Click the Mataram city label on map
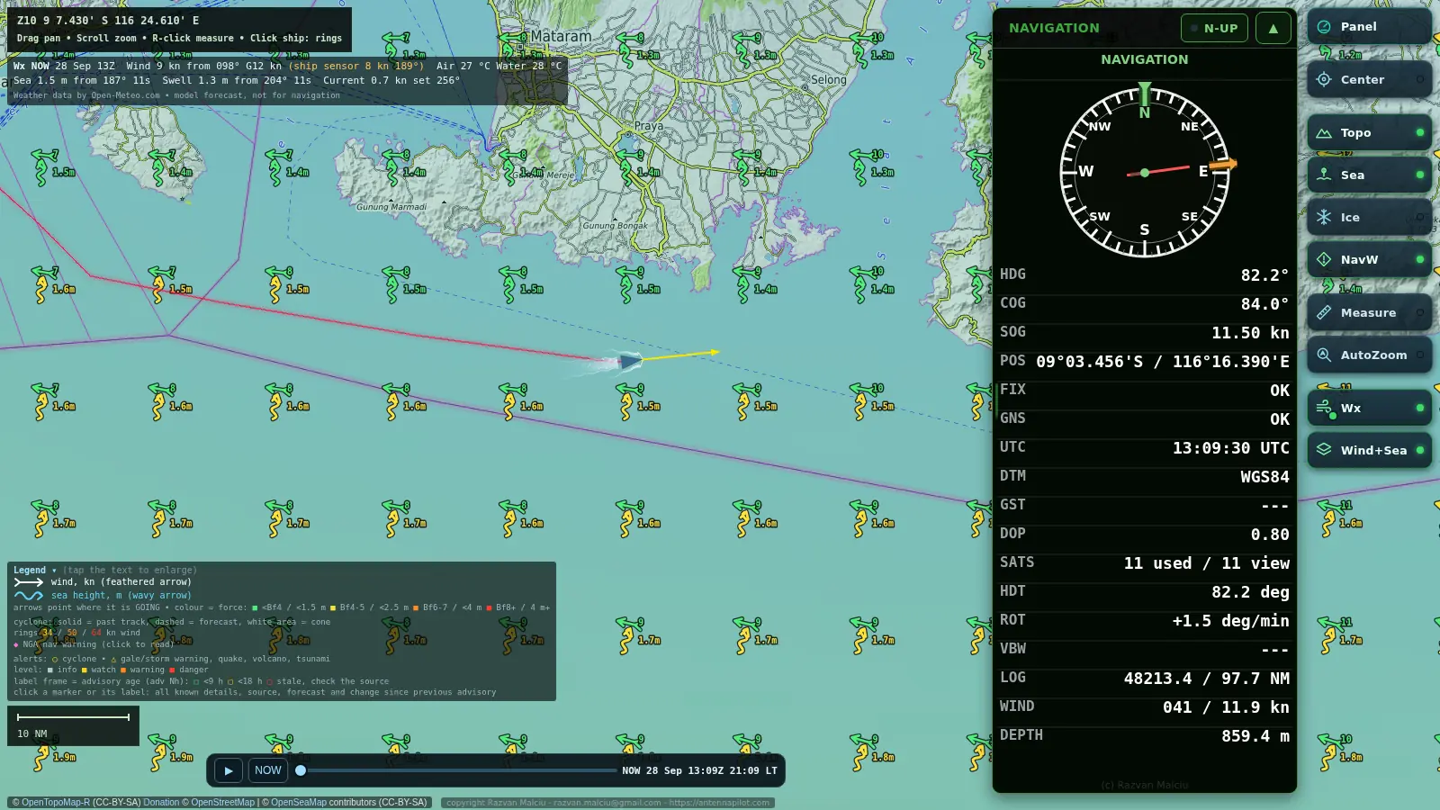The width and height of the screenshot is (1440, 810). point(561,36)
